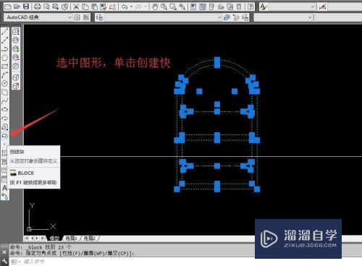
Task: Open Layer Properties Manager icon
Action: 99,17
